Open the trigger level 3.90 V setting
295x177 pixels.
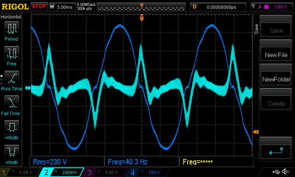tap(271, 7)
